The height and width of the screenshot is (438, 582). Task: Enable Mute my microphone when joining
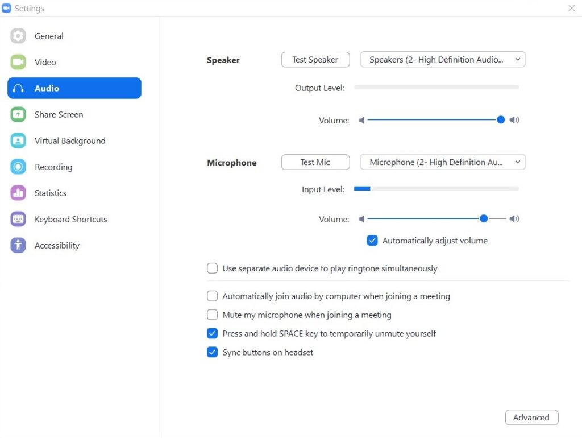click(x=213, y=315)
